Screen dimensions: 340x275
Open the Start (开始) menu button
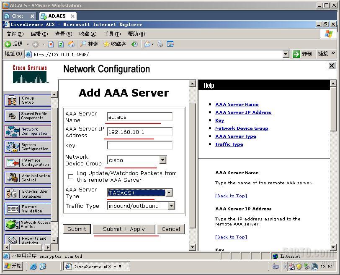tap(13, 266)
